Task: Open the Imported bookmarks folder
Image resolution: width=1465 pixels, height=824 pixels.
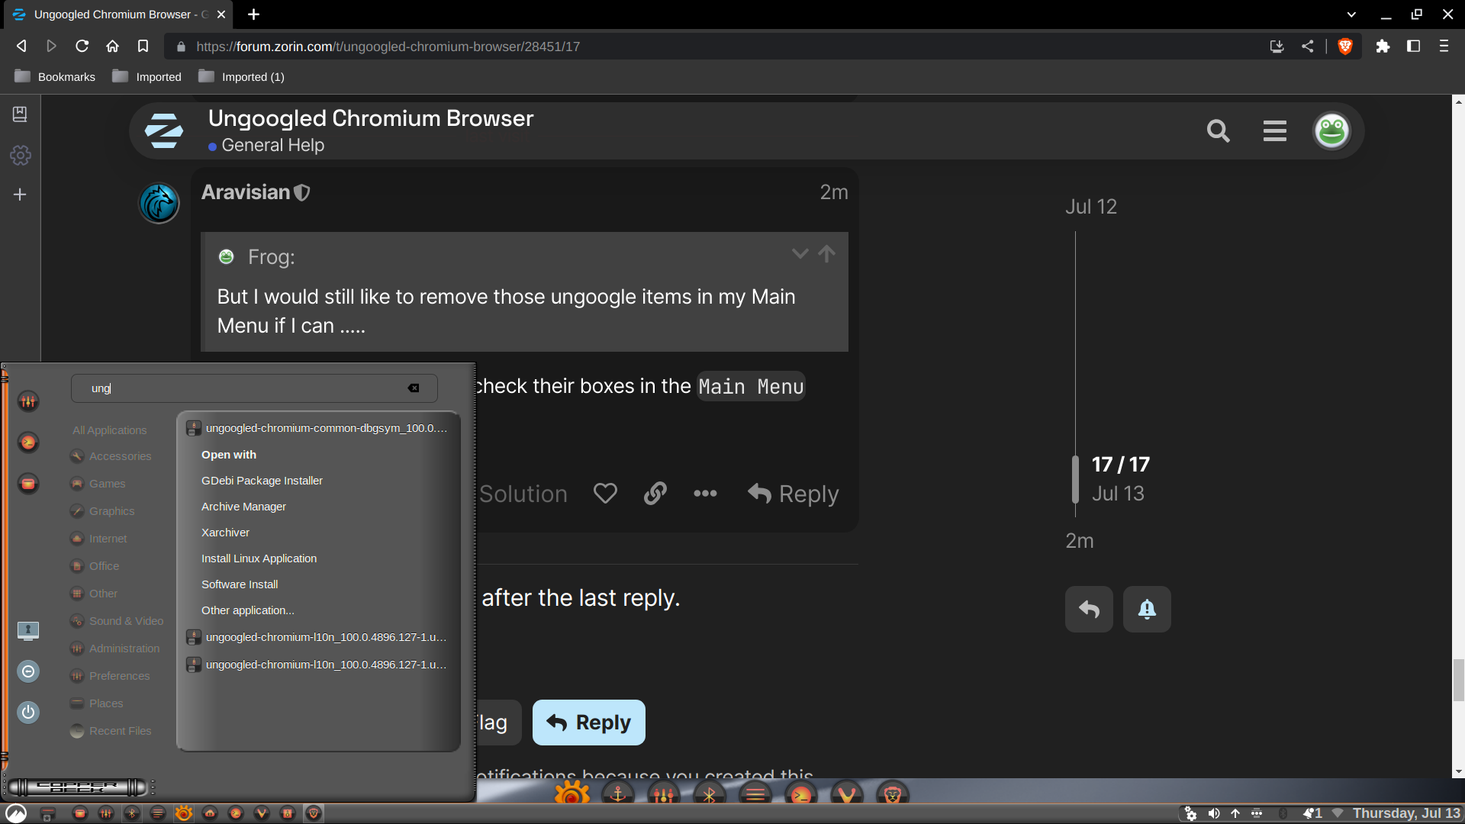Action: (147, 77)
